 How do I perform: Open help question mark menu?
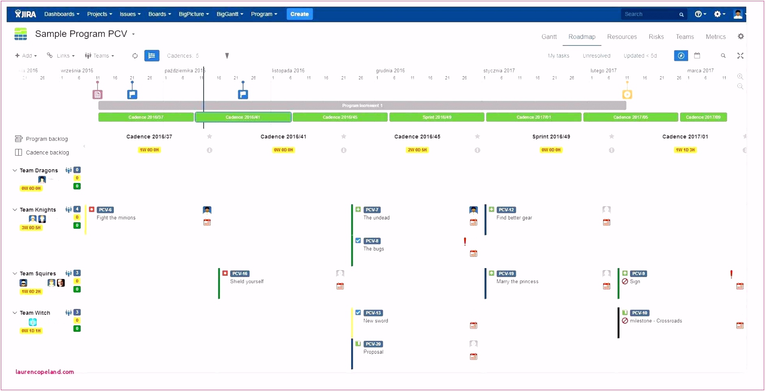point(700,14)
